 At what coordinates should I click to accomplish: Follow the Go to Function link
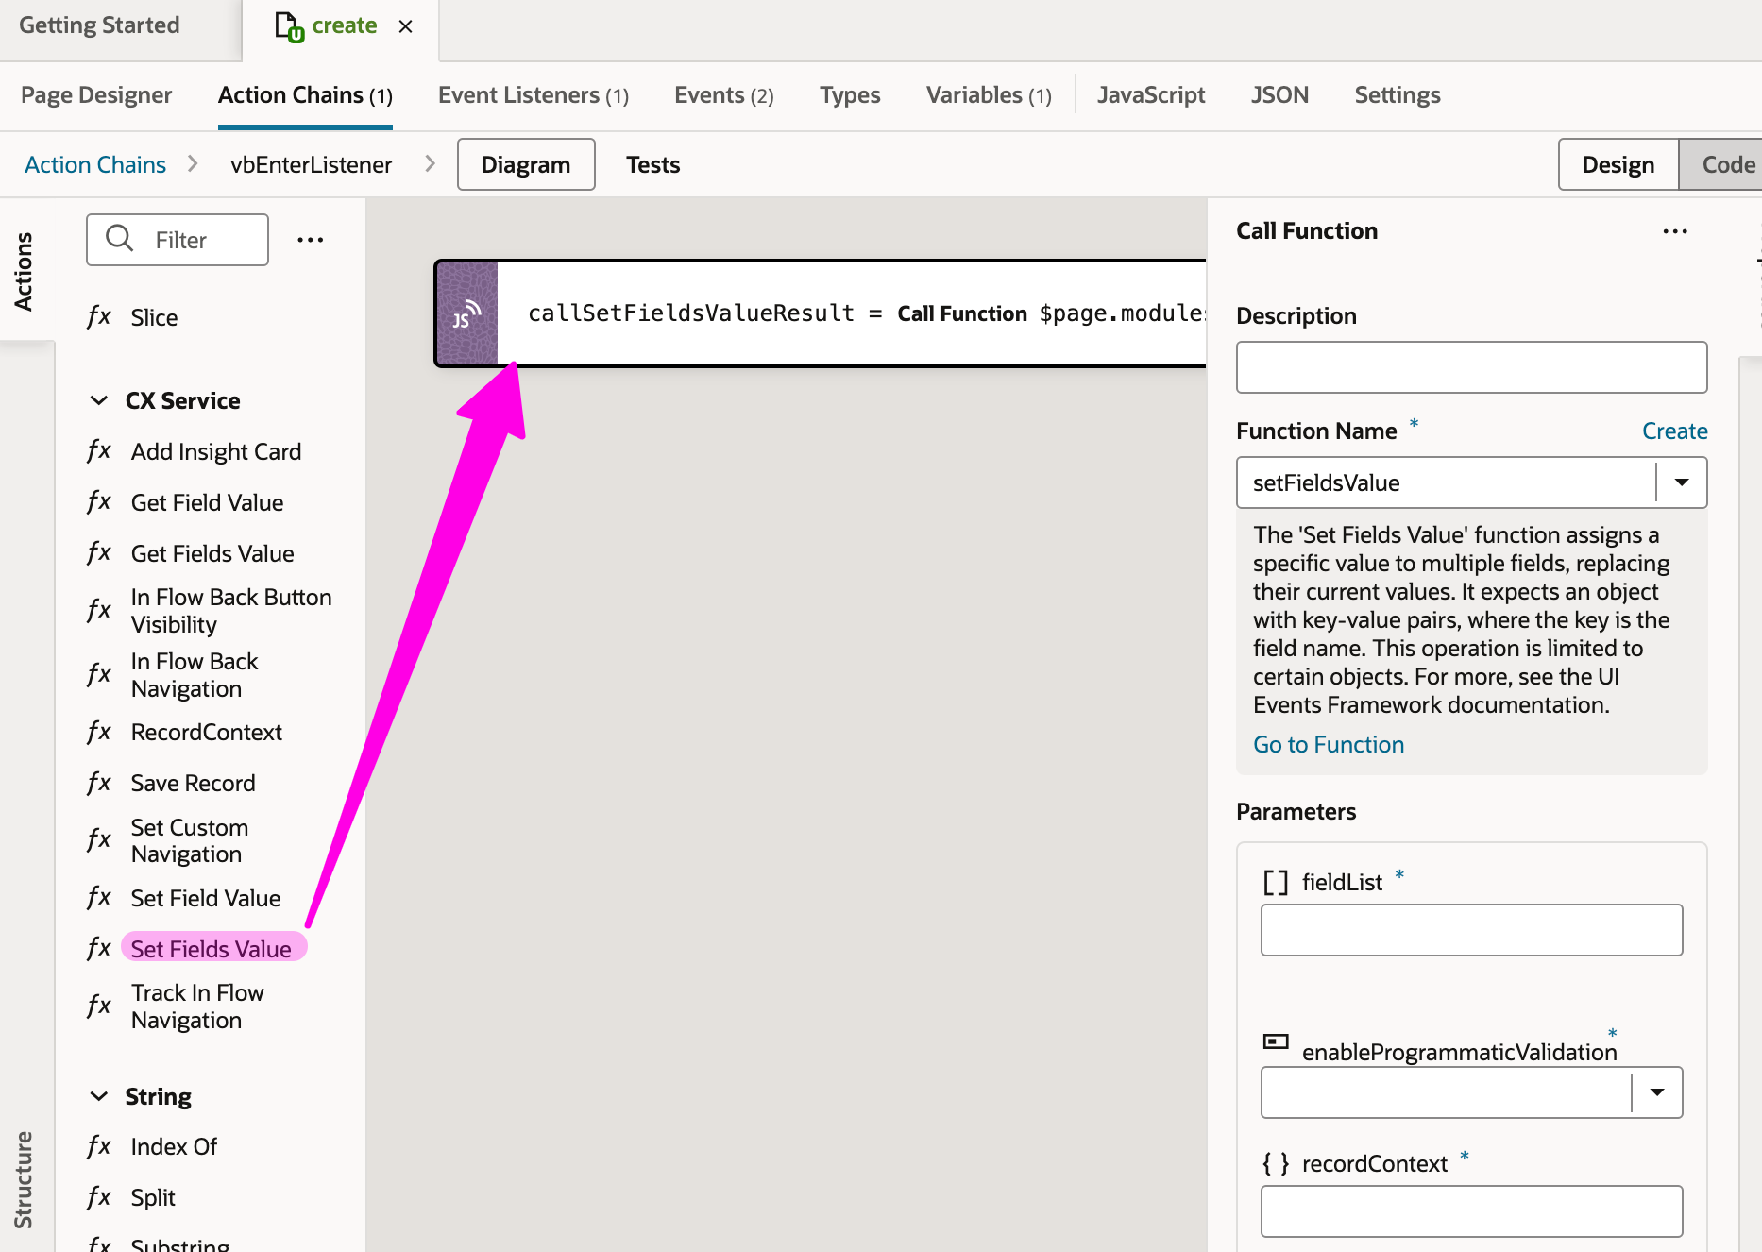point(1329,744)
